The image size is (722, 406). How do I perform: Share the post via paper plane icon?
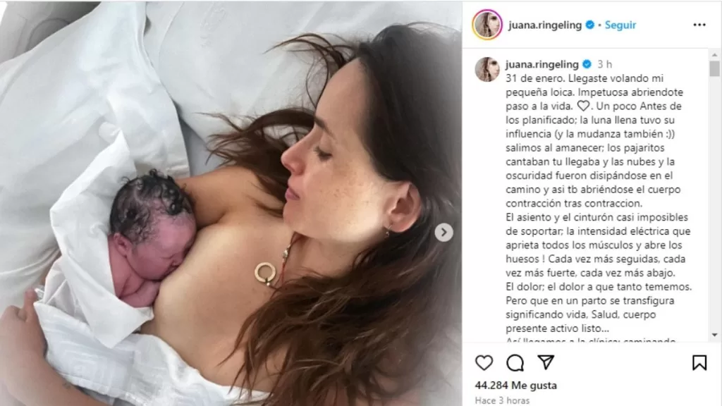[x=546, y=362]
